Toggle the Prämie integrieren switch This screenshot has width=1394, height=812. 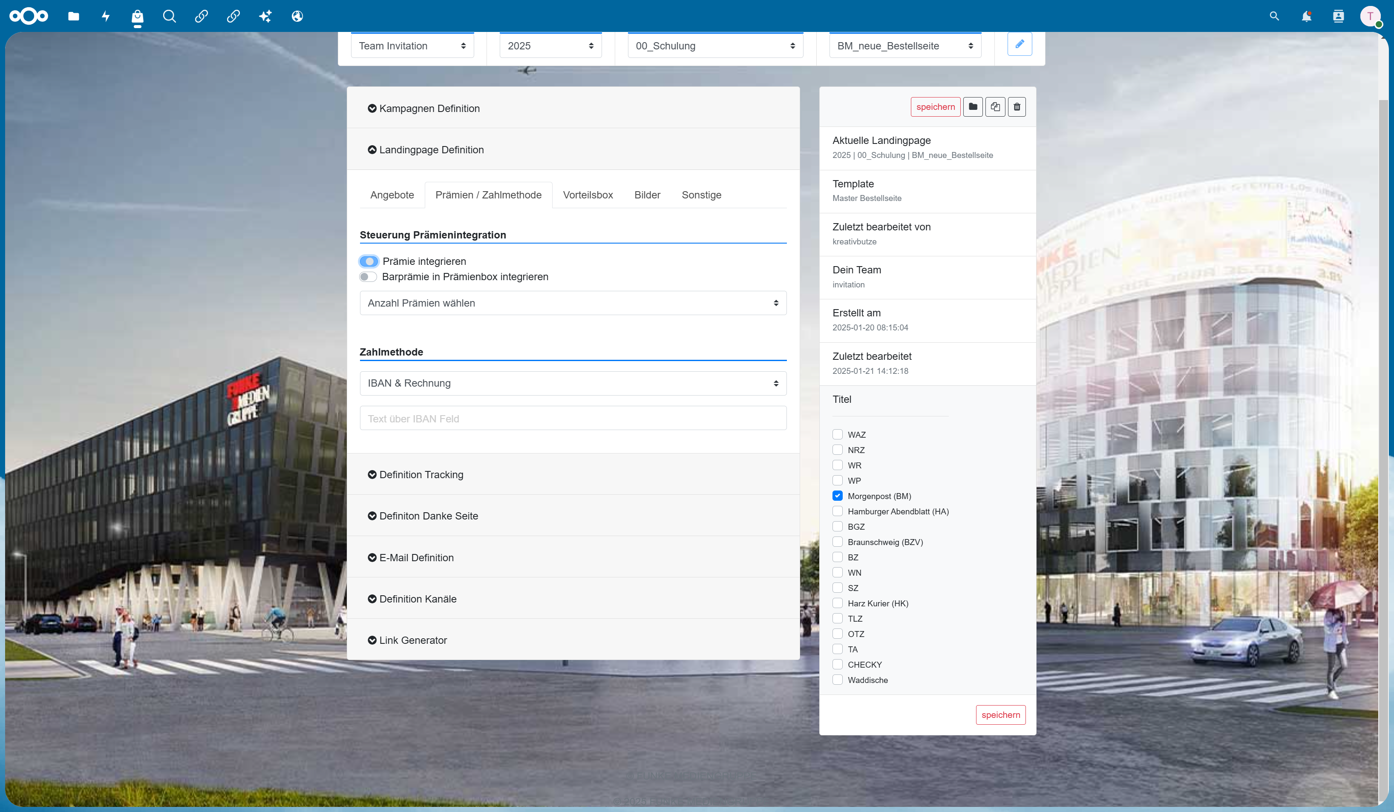pyautogui.click(x=369, y=261)
